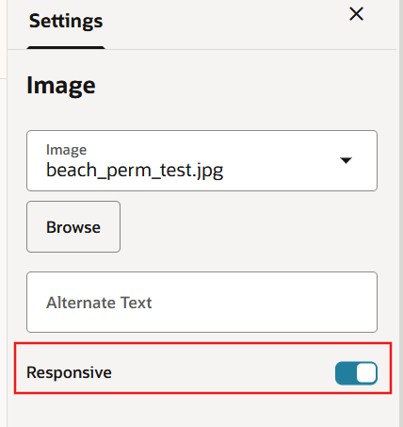Viewport: 403px width, 427px height.
Task: Click the Image section heading
Action: (61, 86)
